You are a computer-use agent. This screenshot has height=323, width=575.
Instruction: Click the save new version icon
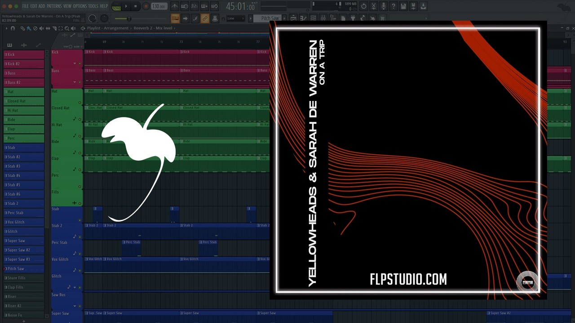click(413, 6)
